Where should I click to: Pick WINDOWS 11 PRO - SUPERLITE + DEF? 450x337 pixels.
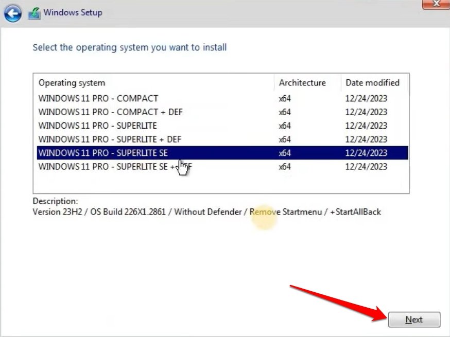[222, 139]
